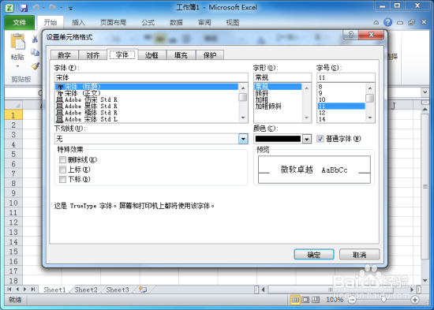Click the Excel application icon in title bar
The width and height of the screenshot is (434, 310).
click(x=9, y=8)
